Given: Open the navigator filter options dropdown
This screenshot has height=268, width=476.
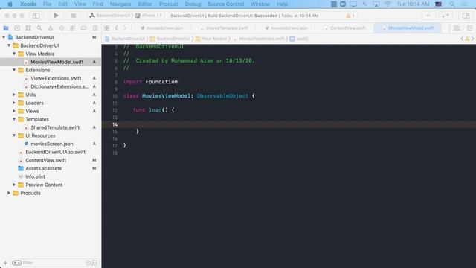Looking at the screenshot, I should [x=16, y=263].
